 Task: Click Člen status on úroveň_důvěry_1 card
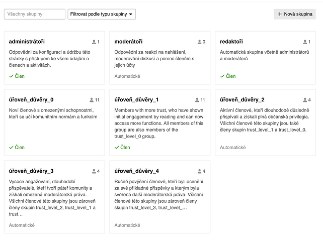[122, 148]
